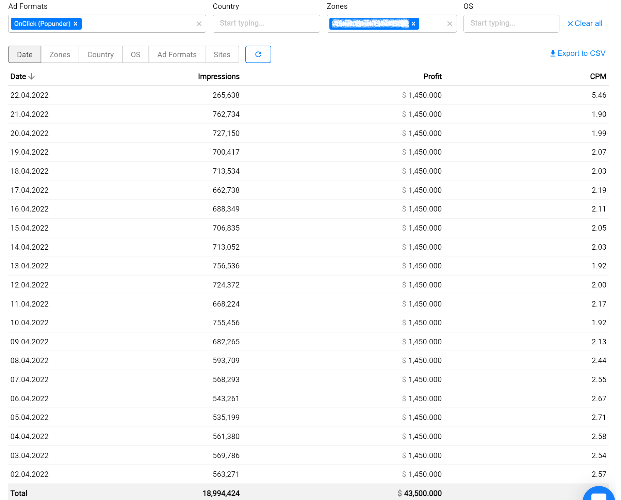Click the Date sort arrow icon
This screenshot has height=500, width=621.
pyautogui.click(x=32, y=77)
